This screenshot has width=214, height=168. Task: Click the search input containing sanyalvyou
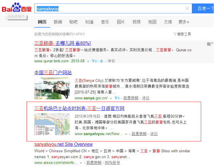click(x=113, y=9)
